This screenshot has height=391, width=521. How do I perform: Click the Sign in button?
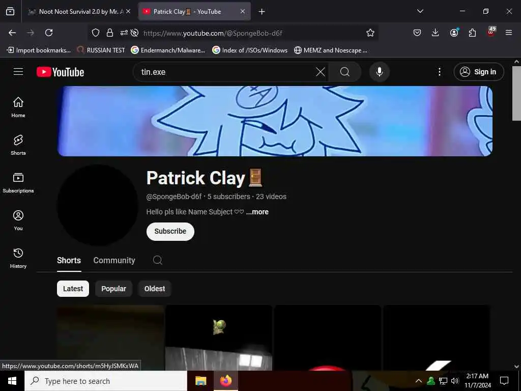(479, 72)
